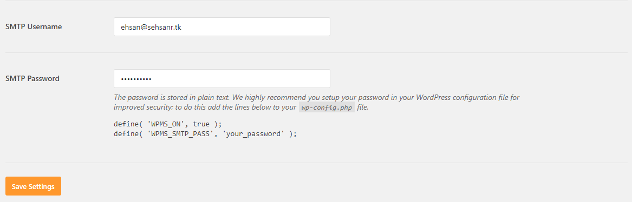Click the masked password dots
This screenshot has height=202, width=632.
(x=136, y=79)
